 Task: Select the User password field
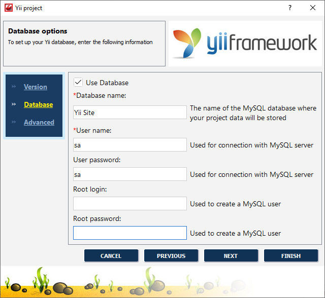tap(130, 174)
